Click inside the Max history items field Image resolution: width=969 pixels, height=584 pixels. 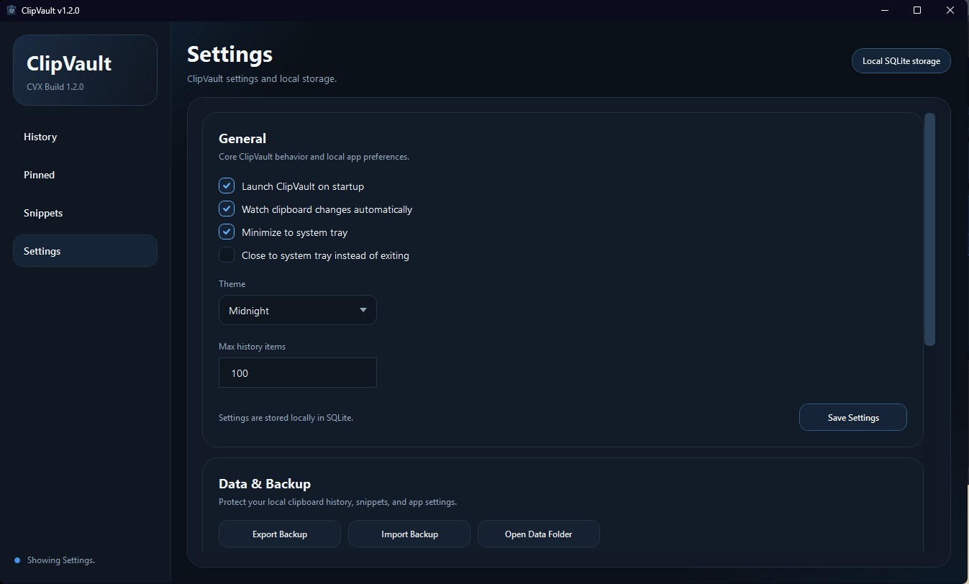297,373
